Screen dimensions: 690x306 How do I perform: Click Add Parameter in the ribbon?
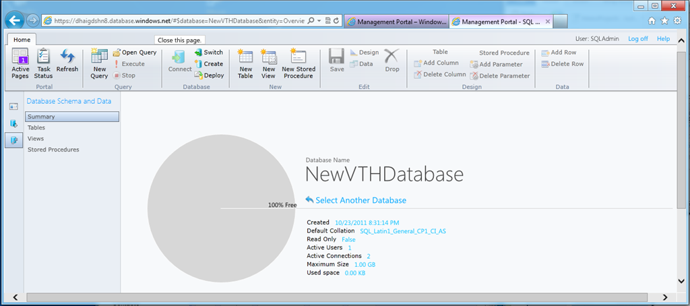point(496,64)
